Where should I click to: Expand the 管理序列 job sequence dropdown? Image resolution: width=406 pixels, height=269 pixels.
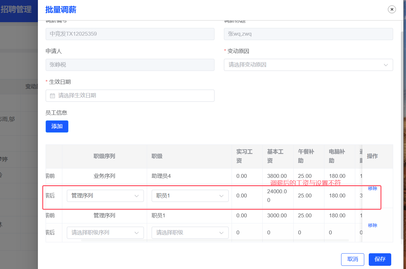pos(105,196)
